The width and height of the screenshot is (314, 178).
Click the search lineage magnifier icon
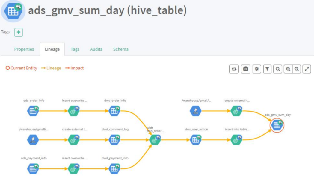[x=278, y=69]
